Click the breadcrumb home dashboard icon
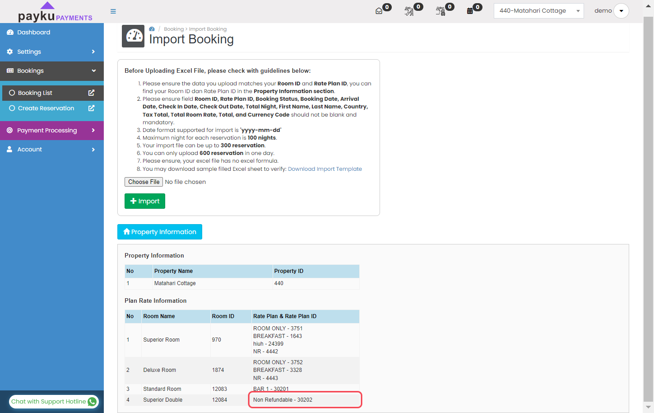 (152, 29)
